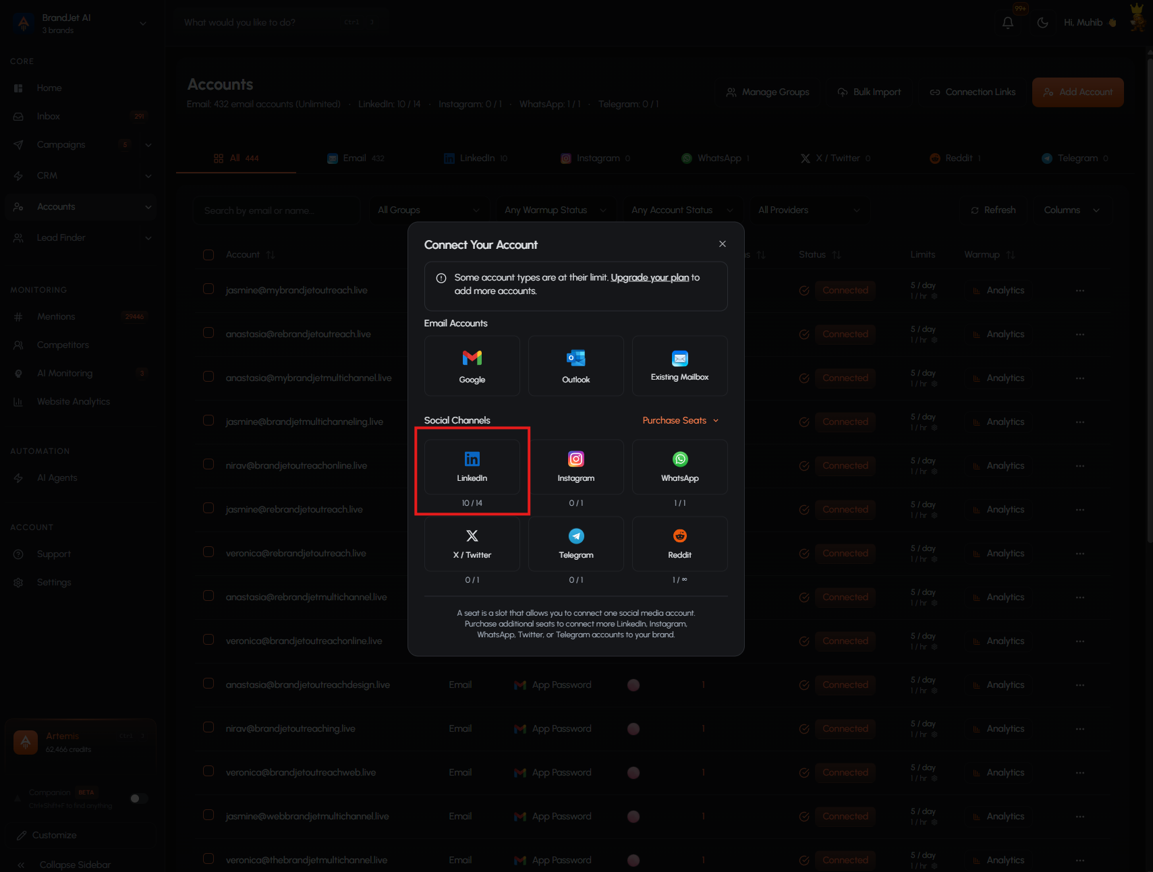1153x872 pixels.
Task: Choose Outlook in the connect dialog
Action: 575,366
